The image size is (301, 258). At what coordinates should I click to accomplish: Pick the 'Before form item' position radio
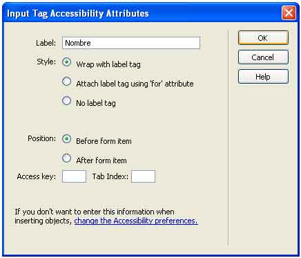point(67,139)
